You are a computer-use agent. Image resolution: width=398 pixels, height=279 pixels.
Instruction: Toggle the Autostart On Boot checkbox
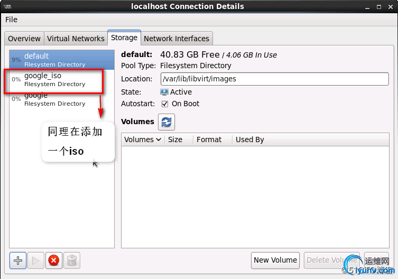tap(165, 104)
